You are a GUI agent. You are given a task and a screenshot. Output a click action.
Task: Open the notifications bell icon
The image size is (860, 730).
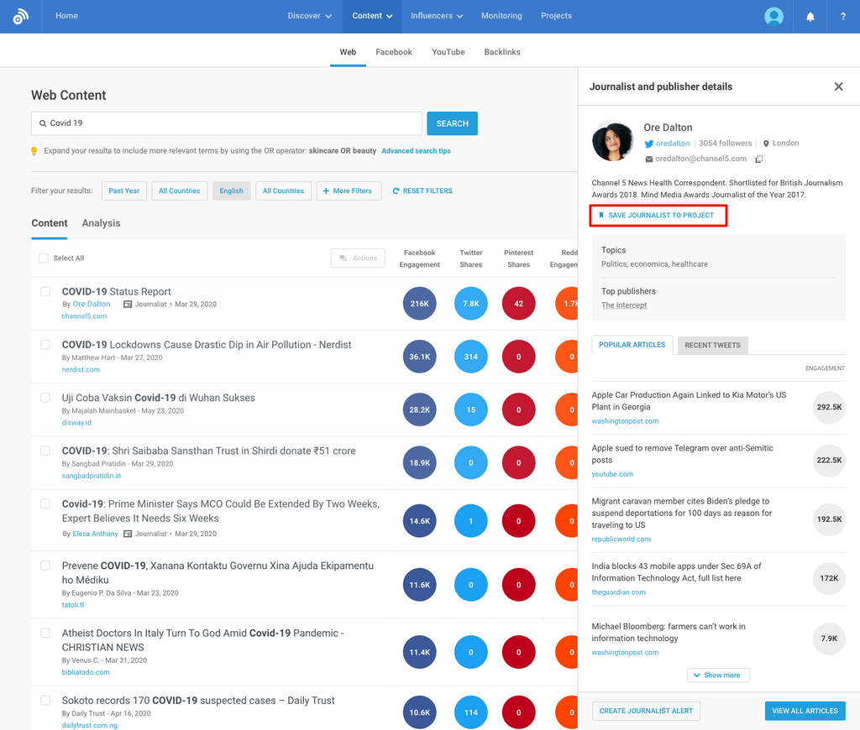click(x=810, y=16)
